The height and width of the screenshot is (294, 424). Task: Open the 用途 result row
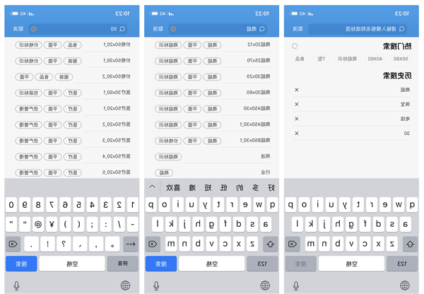pos(211,156)
